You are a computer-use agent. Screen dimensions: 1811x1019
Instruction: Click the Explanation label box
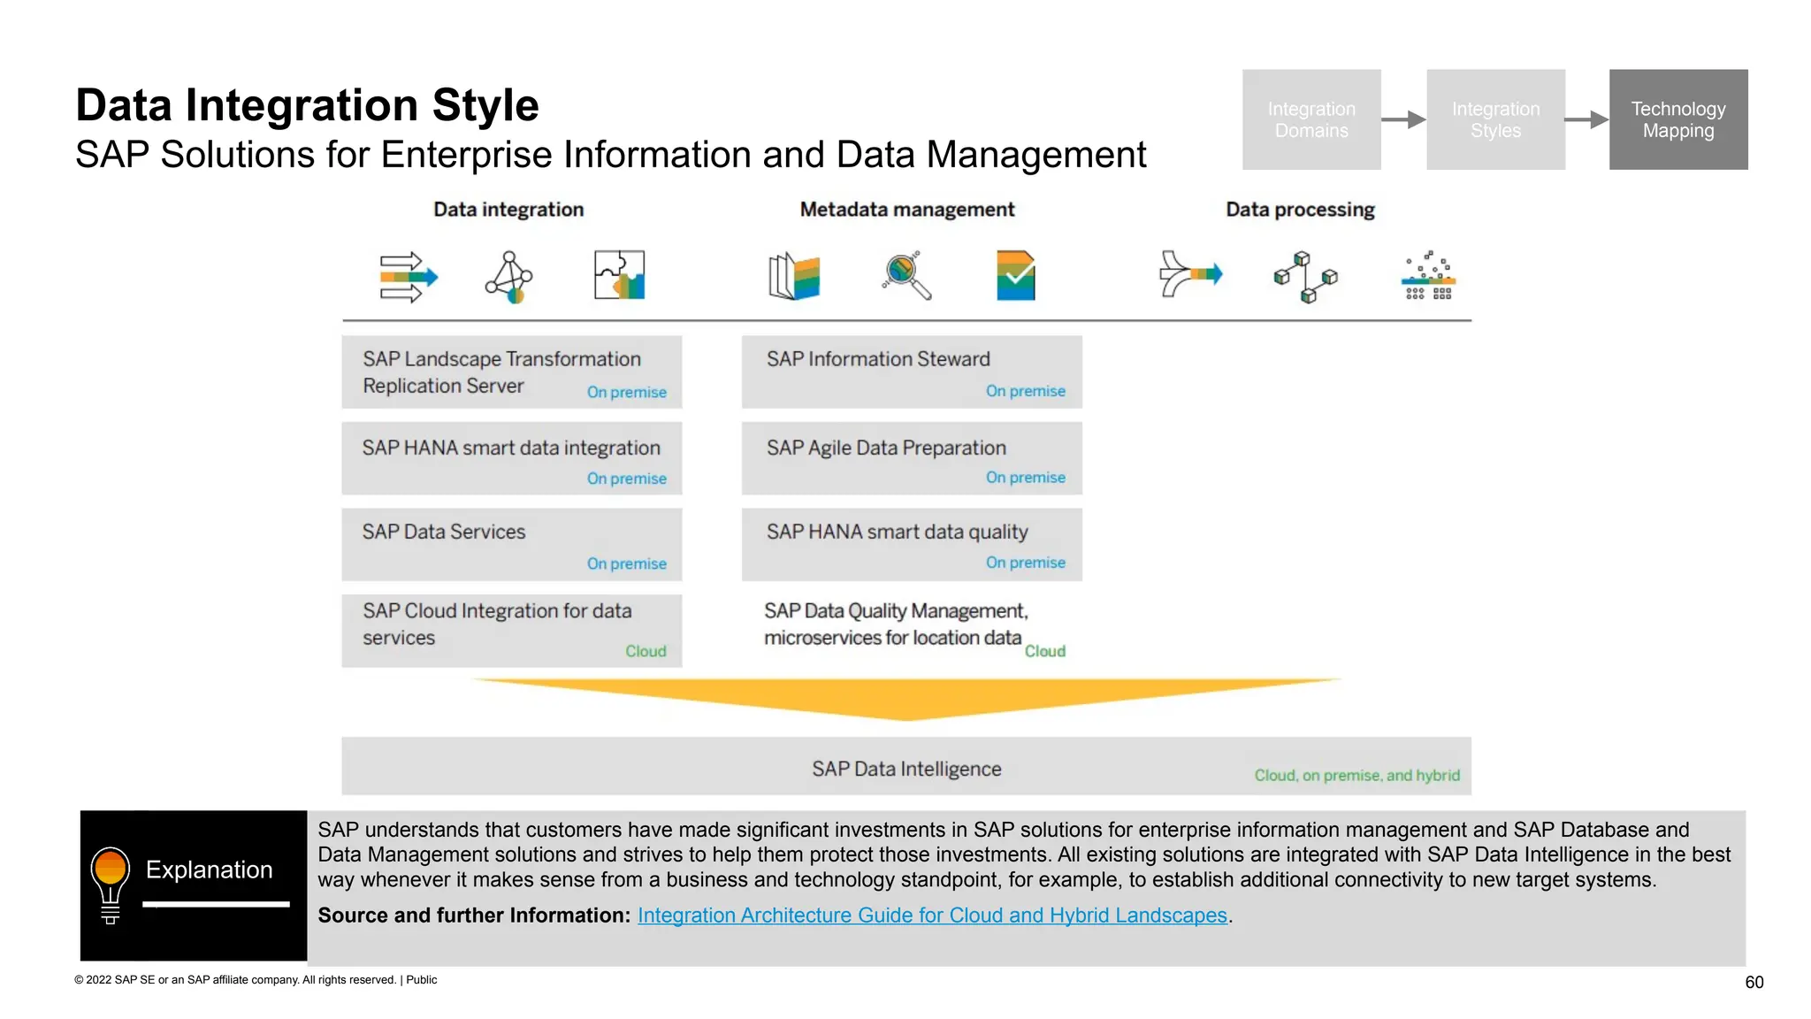point(194,885)
